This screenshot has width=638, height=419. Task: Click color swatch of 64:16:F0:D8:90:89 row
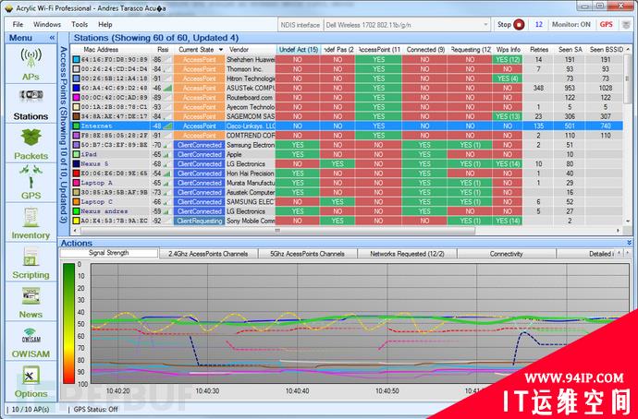click(x=76, y=60)
